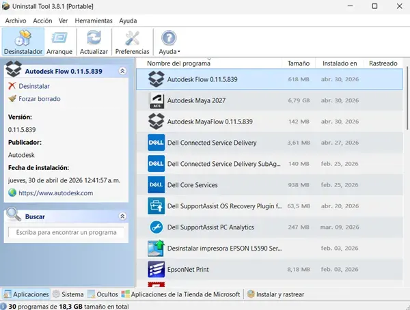Switch to the Sistema tab
This screenshot has width=410, height=310.
pos(68,294)
